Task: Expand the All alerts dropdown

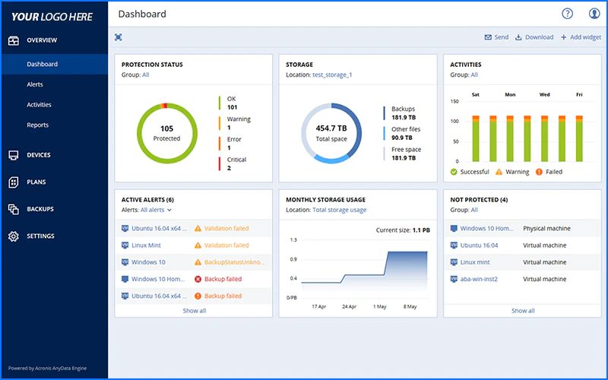Action: [x=156, y=210]
